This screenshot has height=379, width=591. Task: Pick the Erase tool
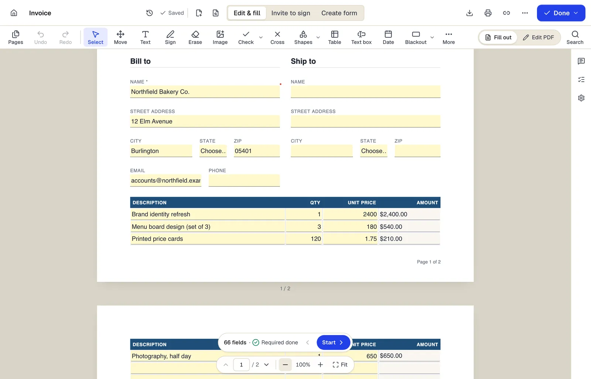point(195,37)
